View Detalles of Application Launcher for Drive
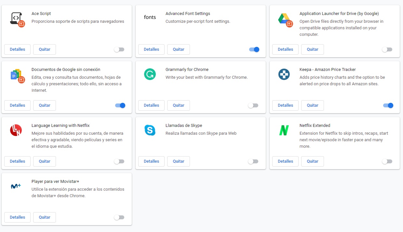This screenshot has width=403, height=232. pyautogui.click(x=286, y=49)
